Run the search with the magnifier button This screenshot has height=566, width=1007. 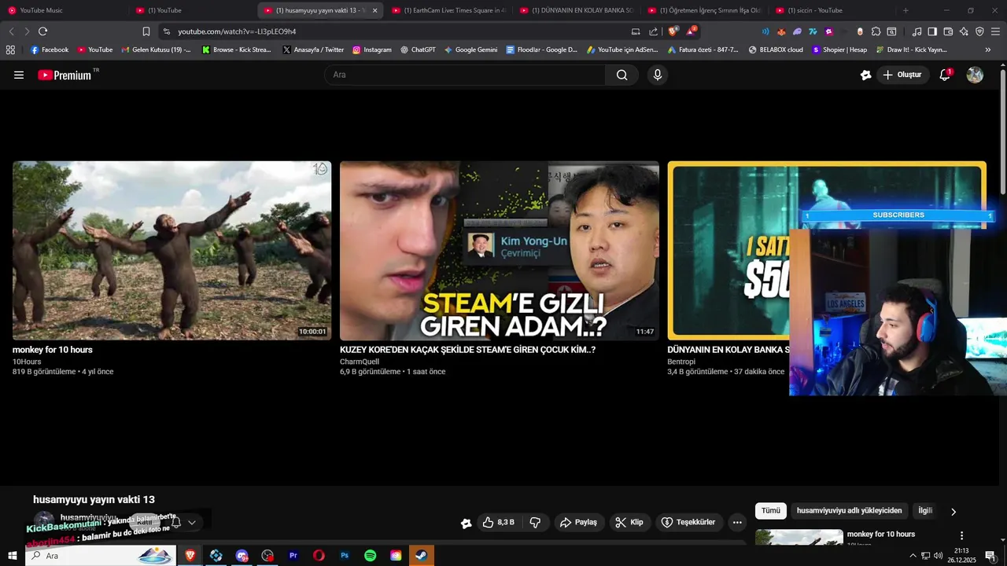coord(622,75)
